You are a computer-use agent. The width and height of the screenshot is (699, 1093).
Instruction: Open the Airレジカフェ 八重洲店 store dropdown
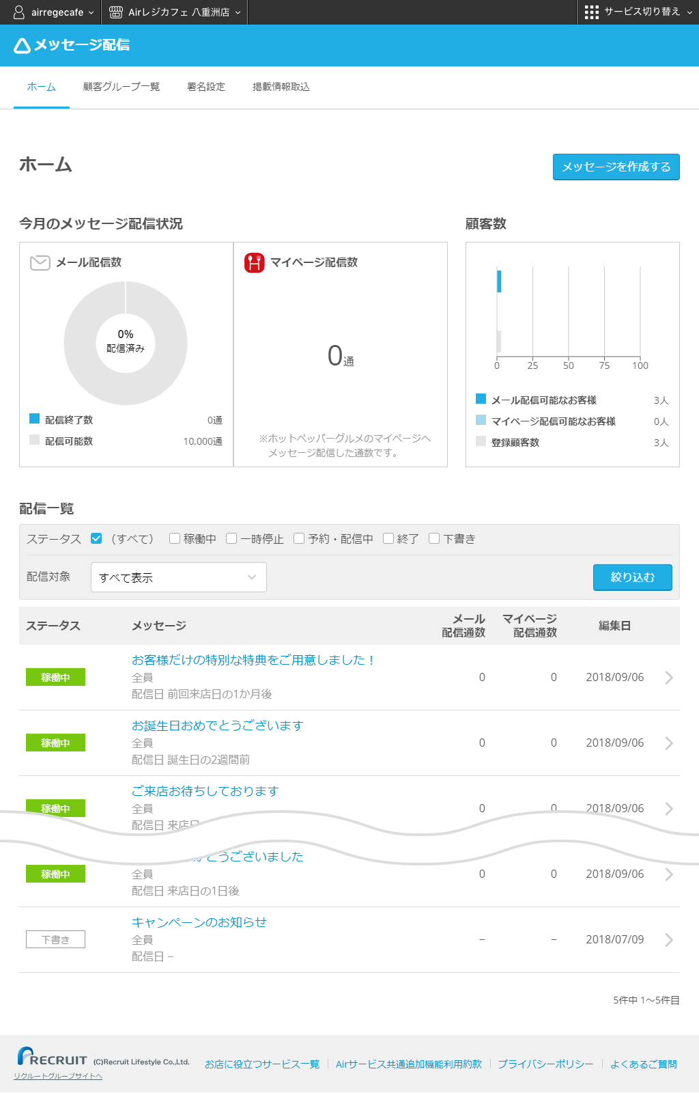tap(175, 12)
